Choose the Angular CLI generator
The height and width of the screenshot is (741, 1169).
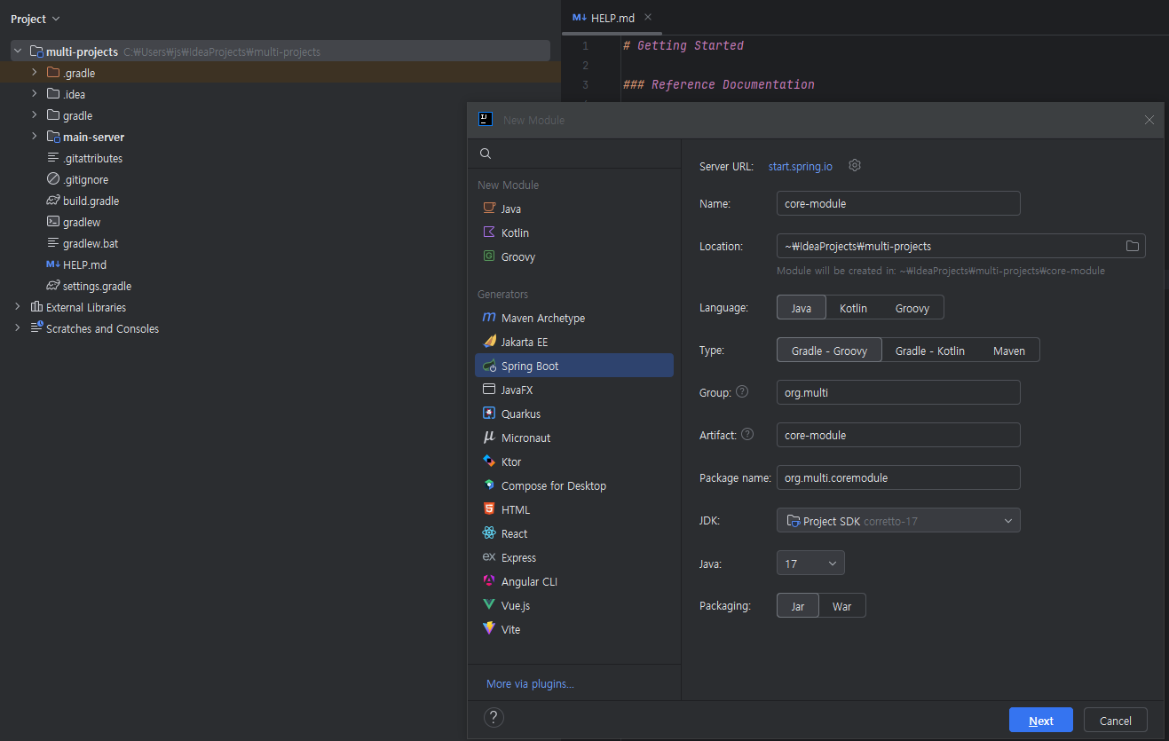click(574, 581)
